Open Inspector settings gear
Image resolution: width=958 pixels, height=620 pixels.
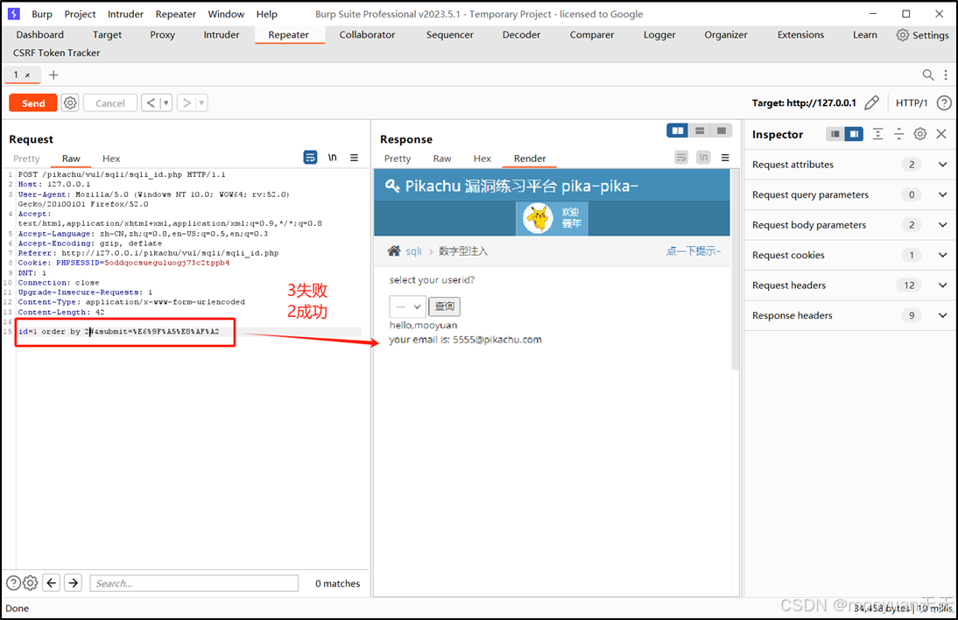(920, 134)
